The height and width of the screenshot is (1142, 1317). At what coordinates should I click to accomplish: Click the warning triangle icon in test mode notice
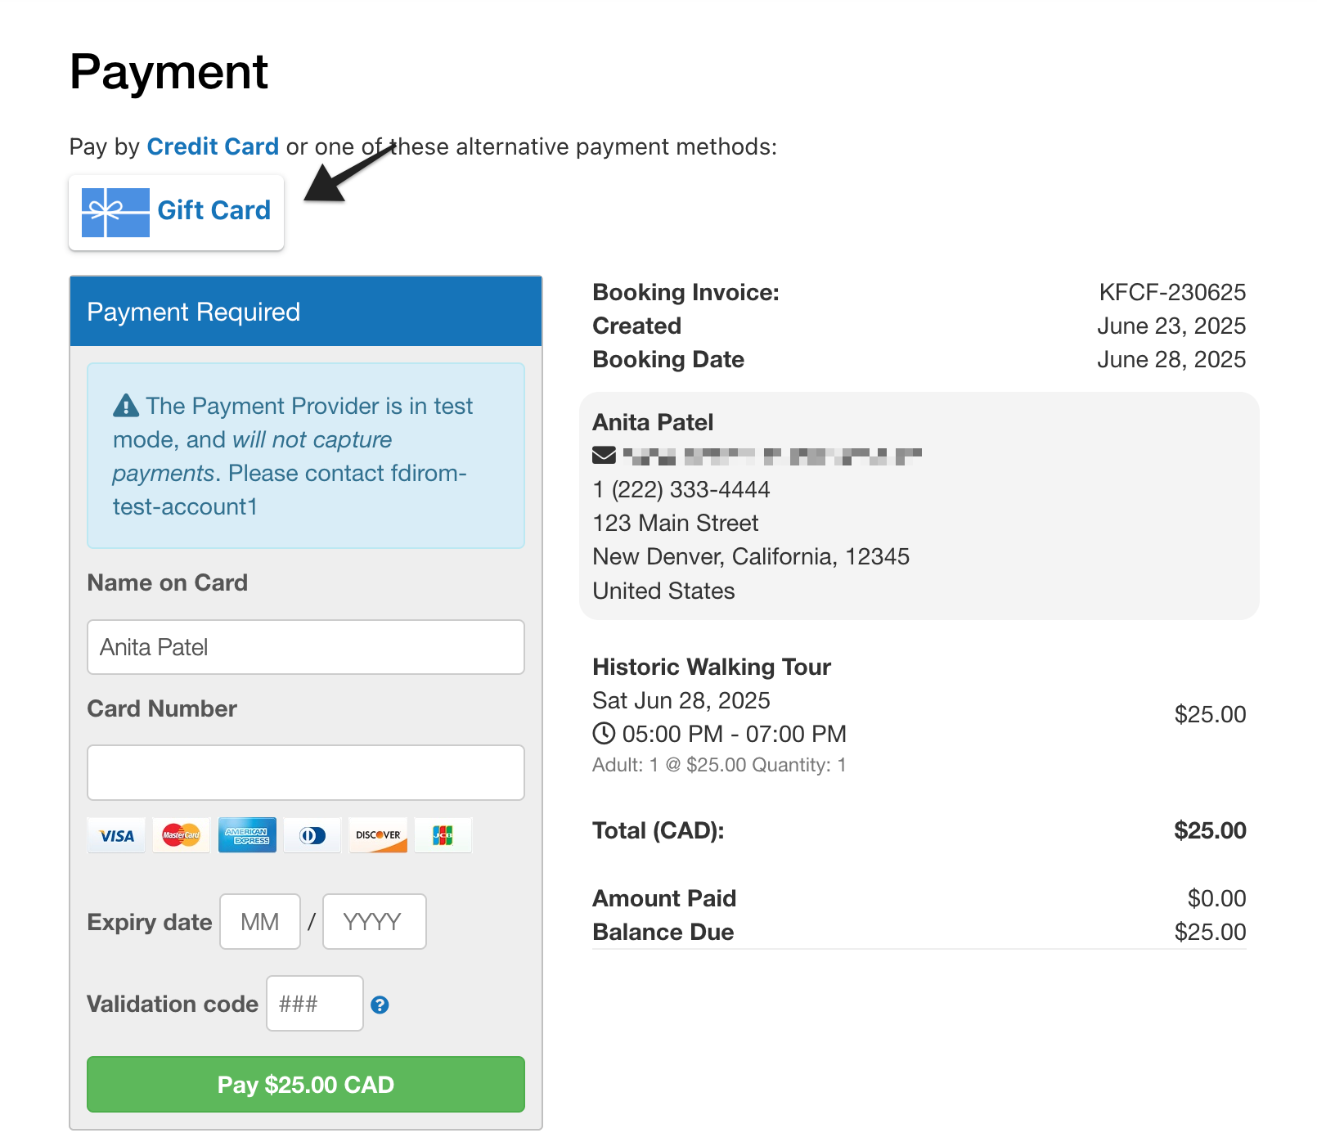126,406
